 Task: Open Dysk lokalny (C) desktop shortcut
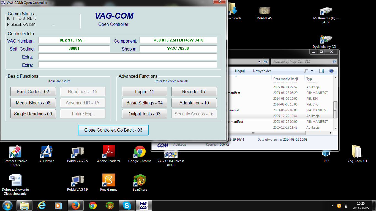pyautogui.click(x=326, y=41)
